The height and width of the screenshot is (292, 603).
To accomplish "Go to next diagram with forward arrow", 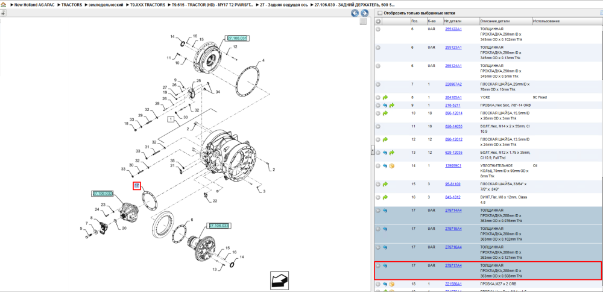I will (364, 13).
